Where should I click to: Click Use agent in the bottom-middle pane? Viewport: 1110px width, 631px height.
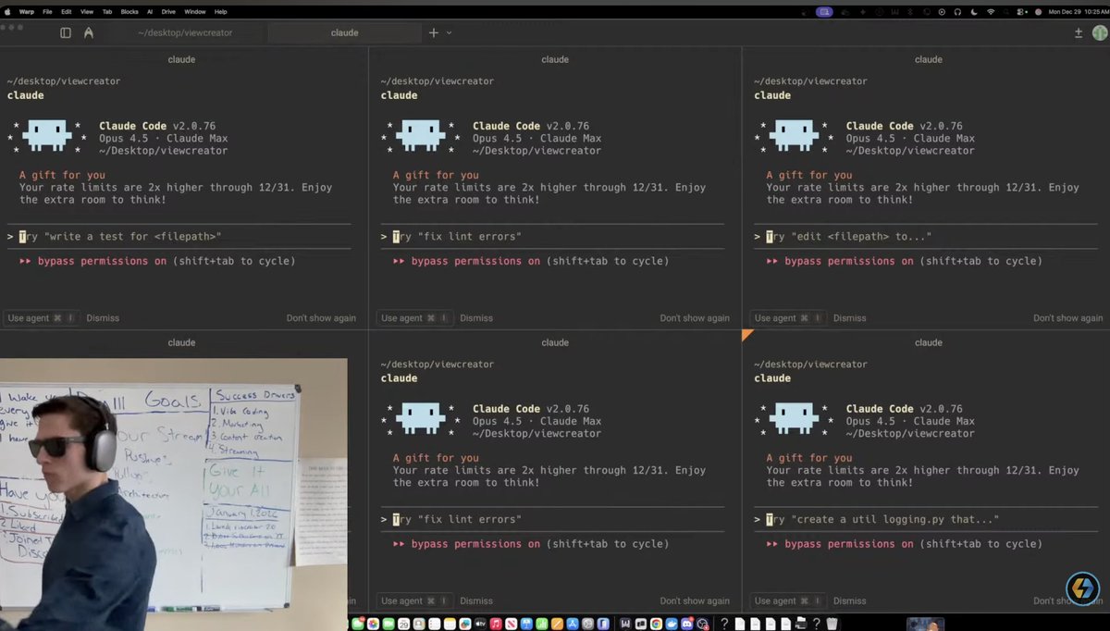tap(415, 600)
